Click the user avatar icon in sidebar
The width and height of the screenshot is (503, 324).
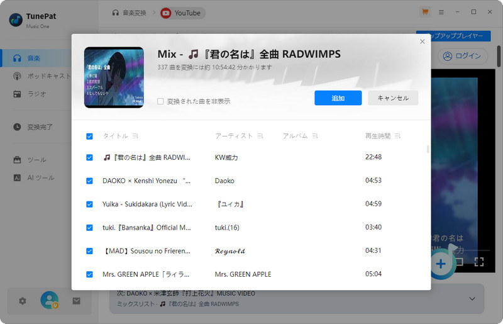50,300
